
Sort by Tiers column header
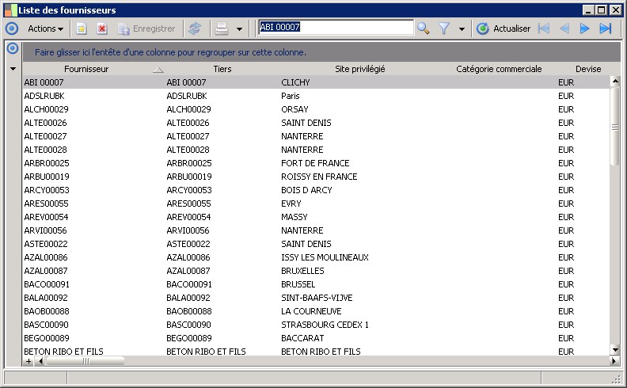(222, 69)
